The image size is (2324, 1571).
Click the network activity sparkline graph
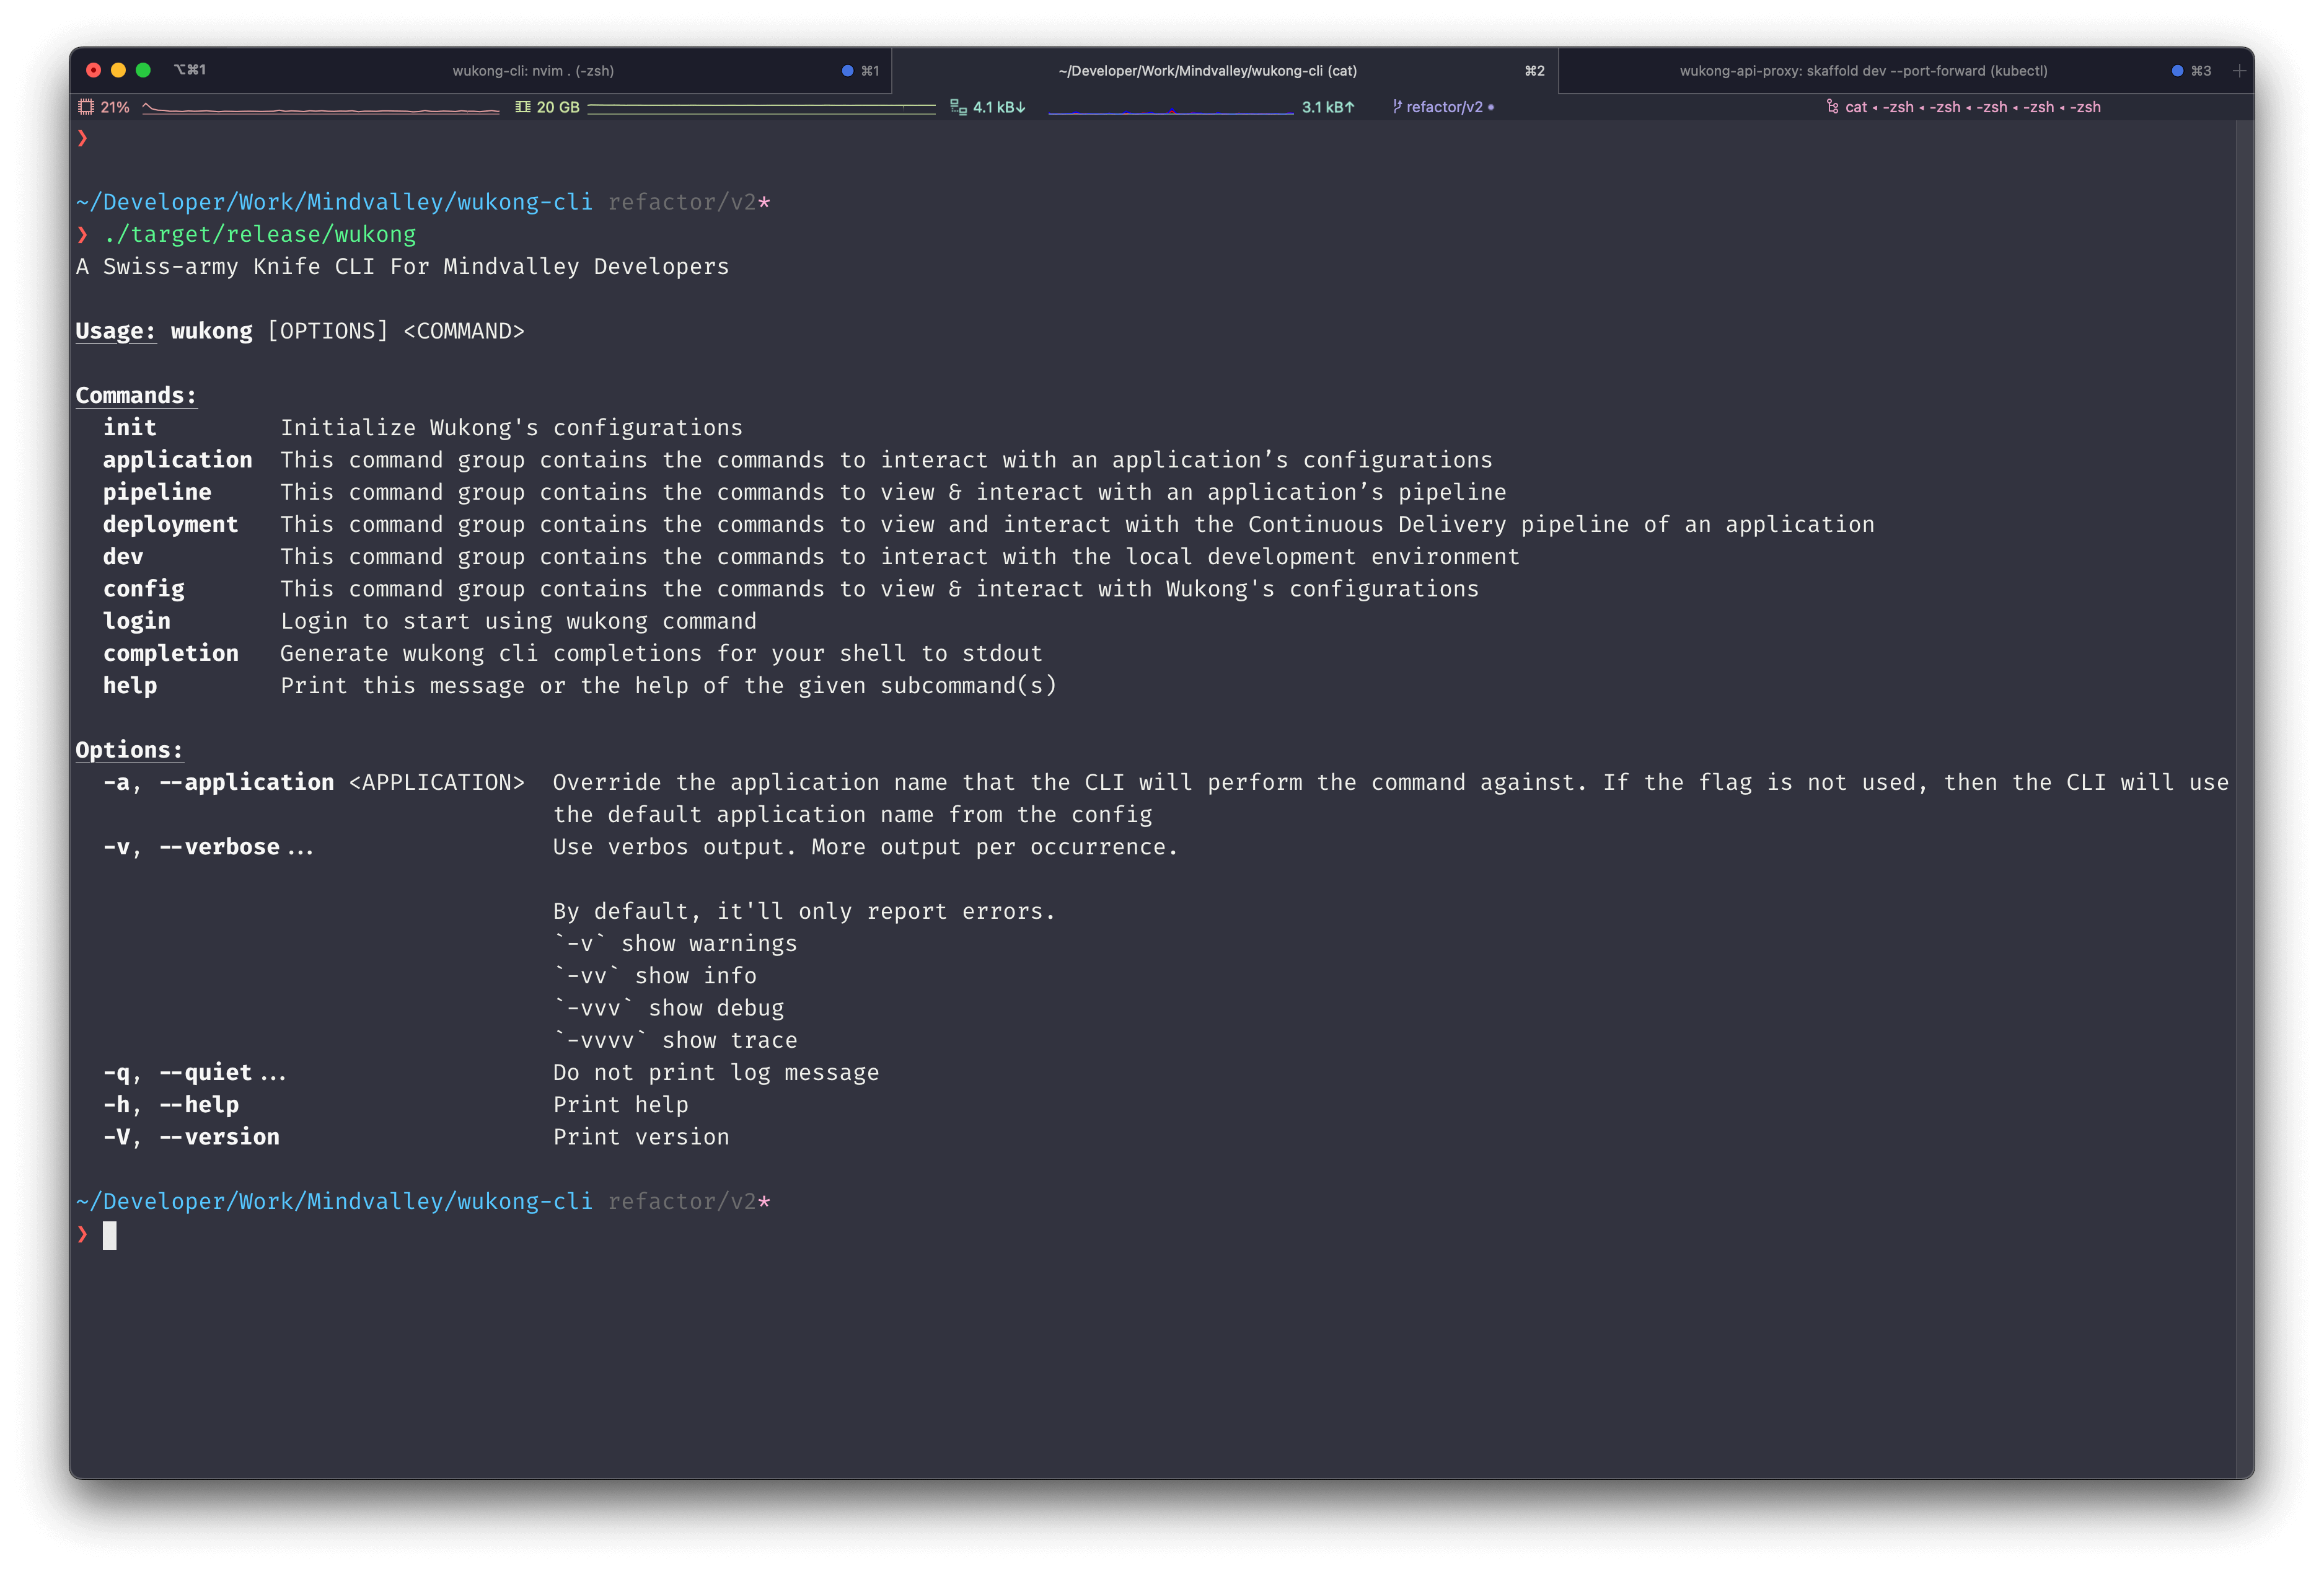(1170, 110)
